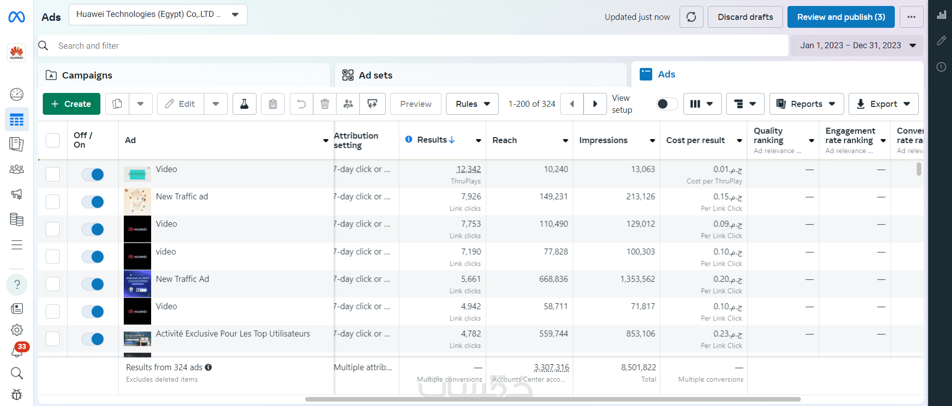The image size is (952, 406).
Task: Open A/B test flask icon
Action: (245, 104)
